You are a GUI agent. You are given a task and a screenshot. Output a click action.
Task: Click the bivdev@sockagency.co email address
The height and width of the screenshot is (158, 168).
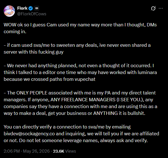(29, 134)
